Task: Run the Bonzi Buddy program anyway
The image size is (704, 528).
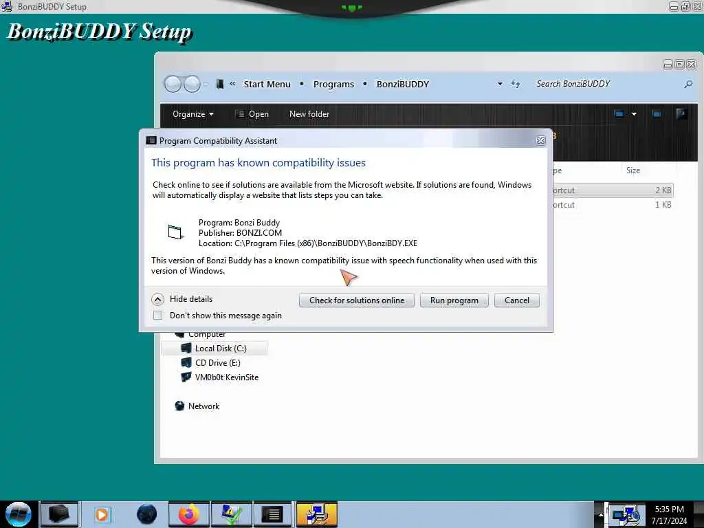Action: [x=454, y=300]
